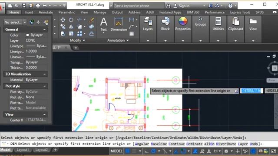Screen dimensions: 278x156
Task: Select the Erase tool in Modify panel
Action: pyautogui.click(x=92, y=20)
